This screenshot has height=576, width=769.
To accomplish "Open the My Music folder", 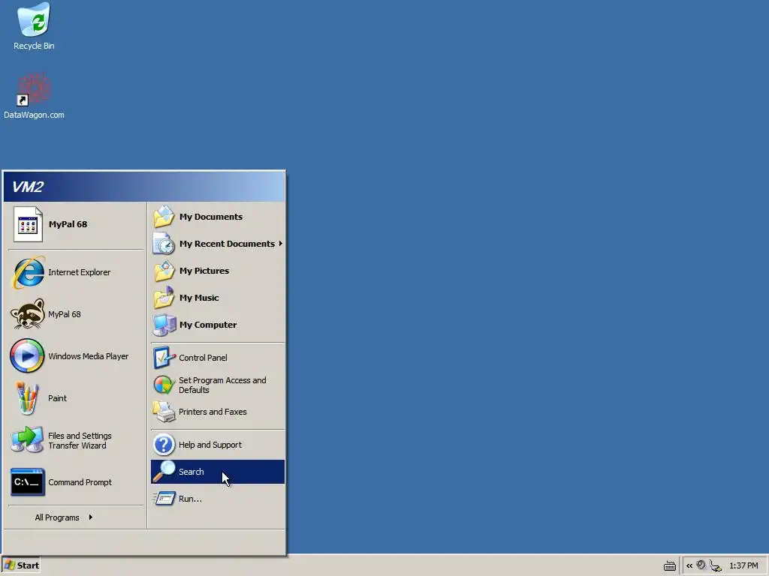I will (x=218, y=298).
